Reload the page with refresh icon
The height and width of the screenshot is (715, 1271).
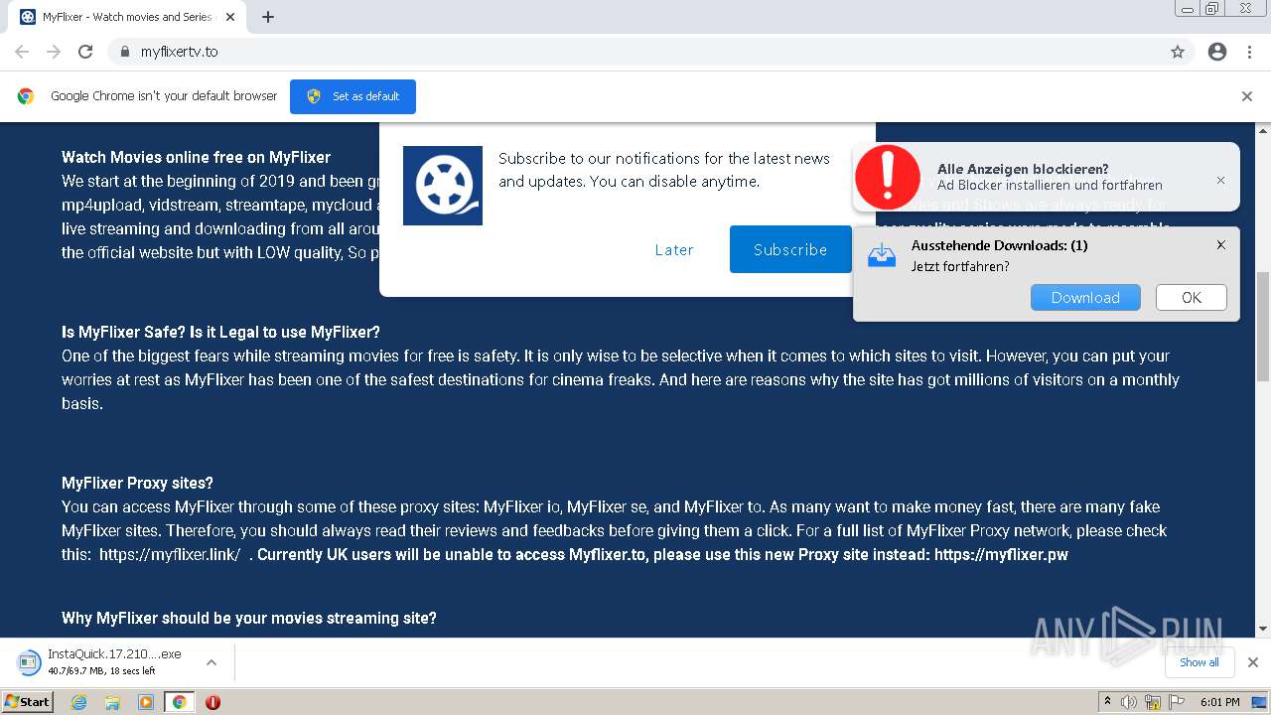pos(85,52)
